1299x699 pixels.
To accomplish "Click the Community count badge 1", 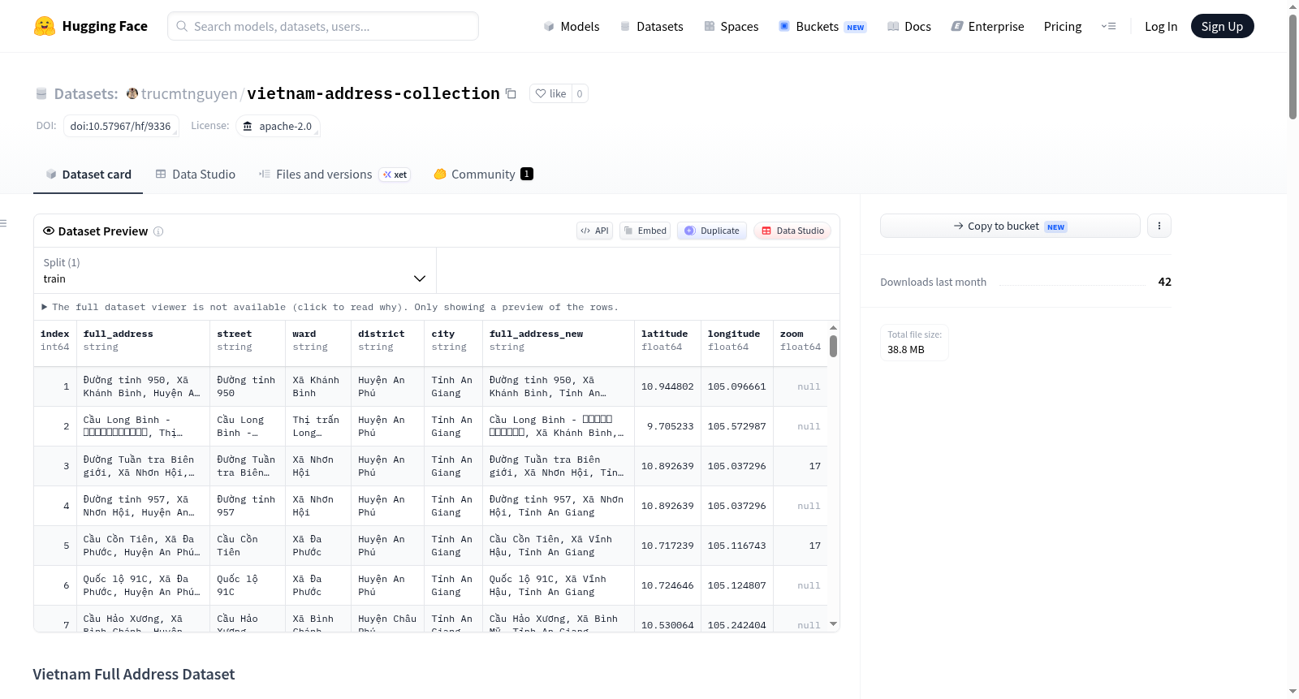I will coord(527,174).
